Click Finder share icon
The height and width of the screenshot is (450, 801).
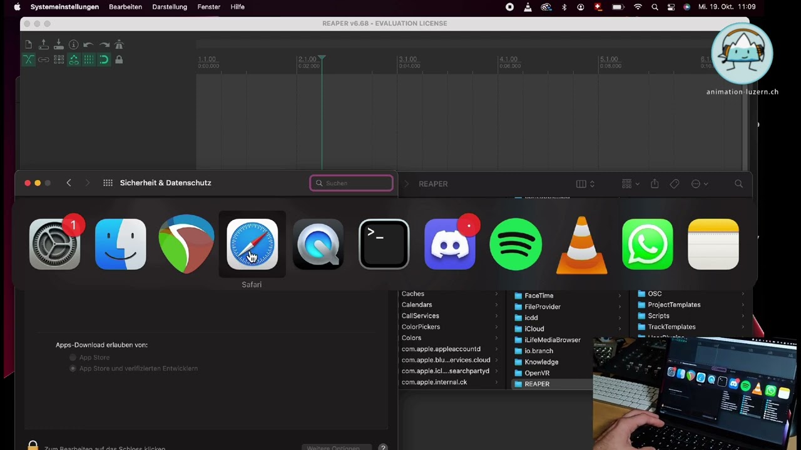655,184
